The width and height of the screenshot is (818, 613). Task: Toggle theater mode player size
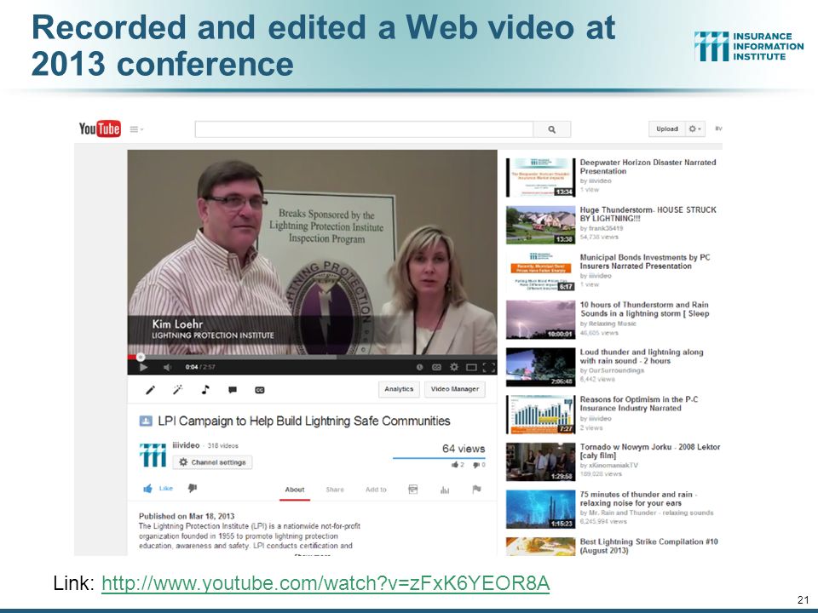(x=471, y=367)
